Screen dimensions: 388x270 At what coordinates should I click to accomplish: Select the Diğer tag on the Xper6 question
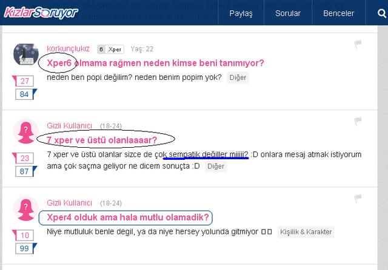[238, 77]
